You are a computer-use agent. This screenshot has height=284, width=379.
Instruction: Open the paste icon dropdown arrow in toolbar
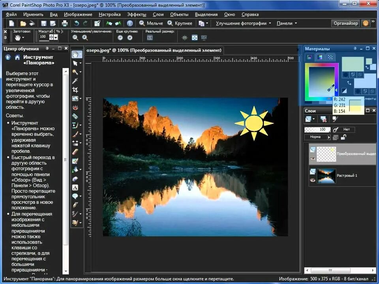click(x=207, y=23)
